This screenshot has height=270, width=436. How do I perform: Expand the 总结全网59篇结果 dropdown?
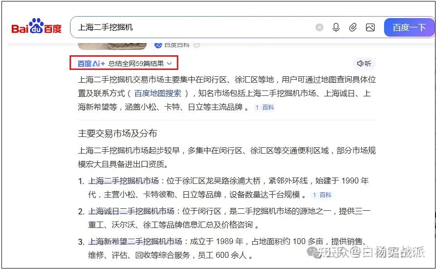(x=140, y=64)
